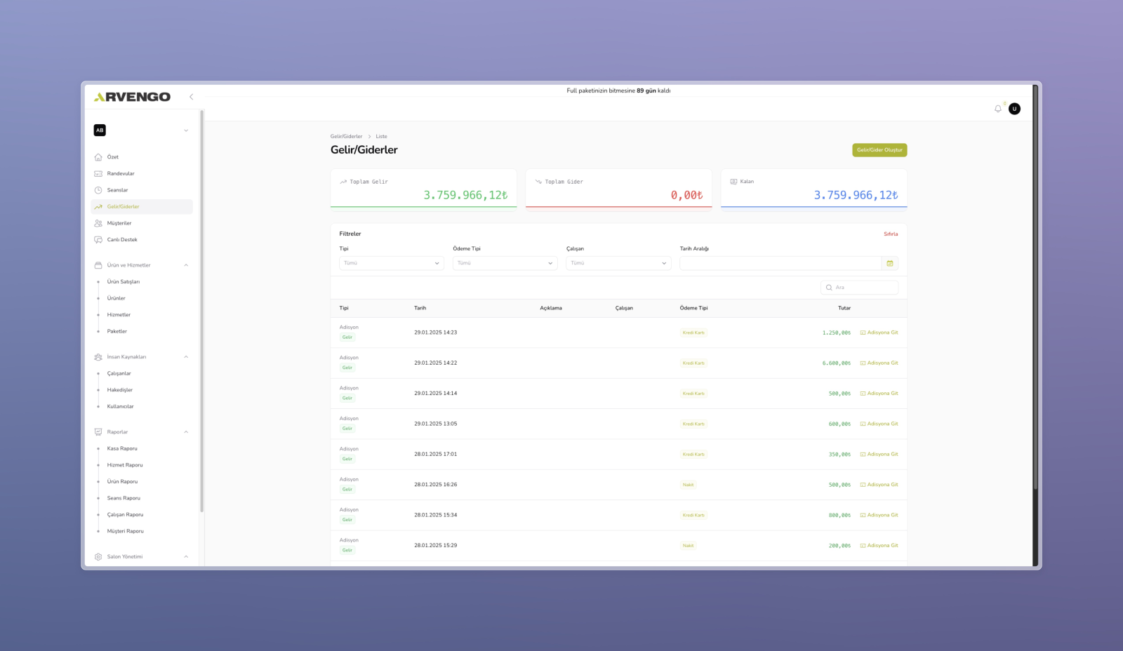Open the Ödeme Tipi filter dropdown
Viewport: 1123px width, 651px height.
pyautogui.click(x=505, y=263)
